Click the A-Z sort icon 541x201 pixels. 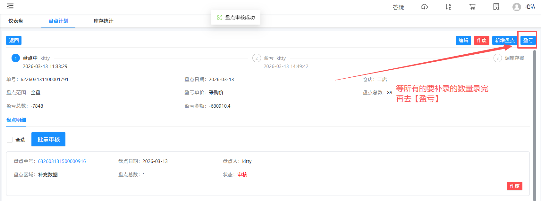[x=448, y=7]
